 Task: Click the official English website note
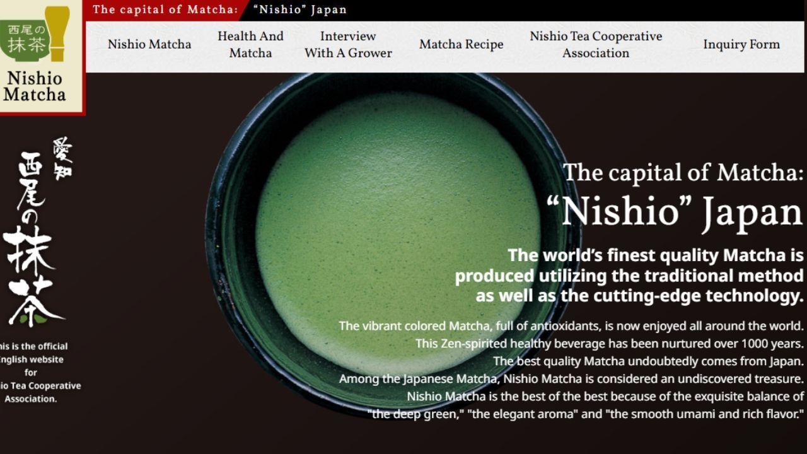coord(39,372)
